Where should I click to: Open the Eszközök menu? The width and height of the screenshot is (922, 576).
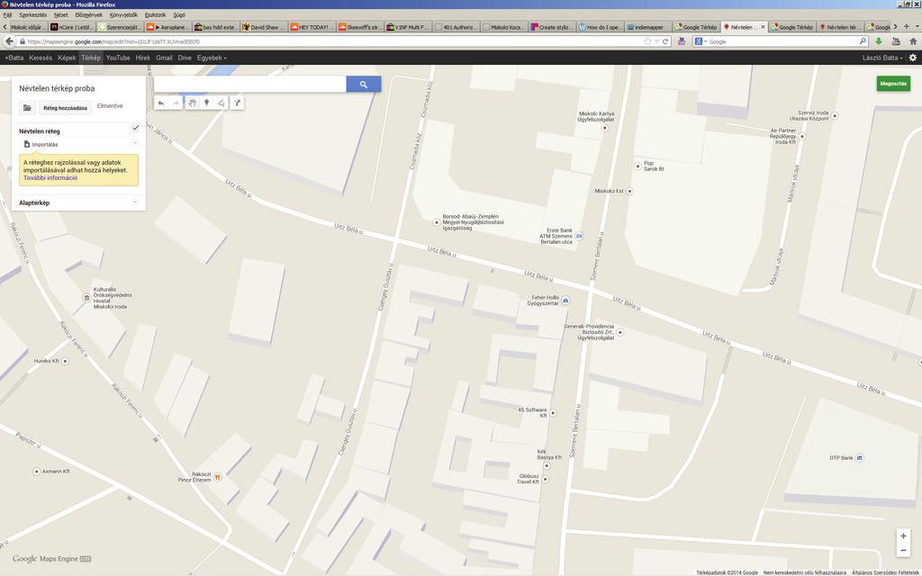click(155, 14)
